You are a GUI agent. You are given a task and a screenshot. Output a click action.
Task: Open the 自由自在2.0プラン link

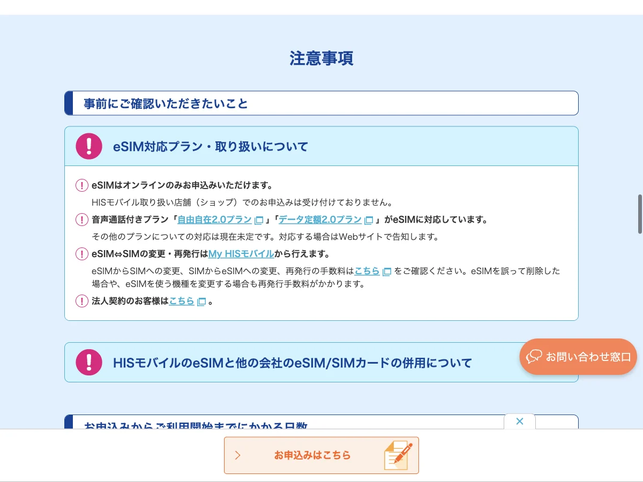coord(214,220)
